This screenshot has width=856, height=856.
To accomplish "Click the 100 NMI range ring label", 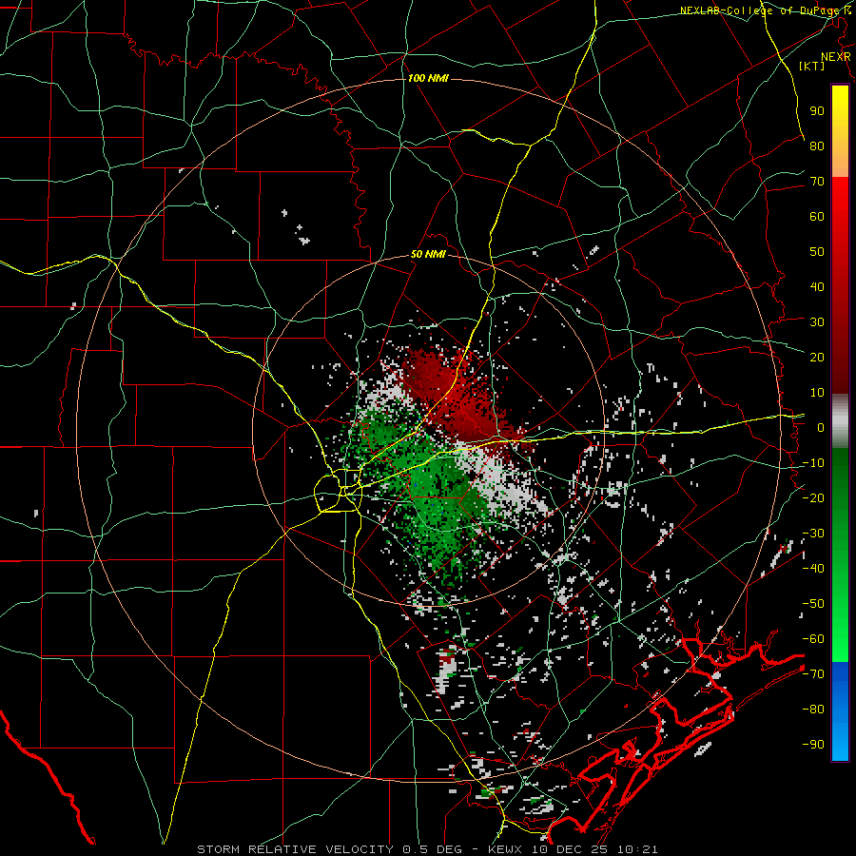I will (428, 78).
